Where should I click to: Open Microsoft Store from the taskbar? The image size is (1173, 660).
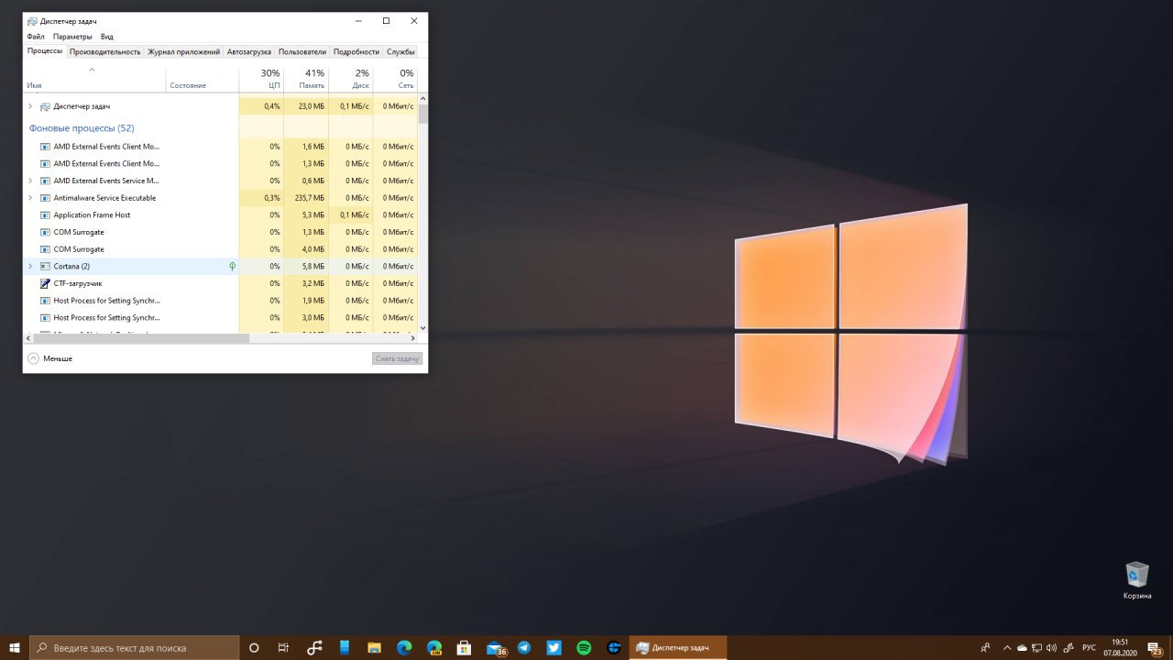[464, 647]
